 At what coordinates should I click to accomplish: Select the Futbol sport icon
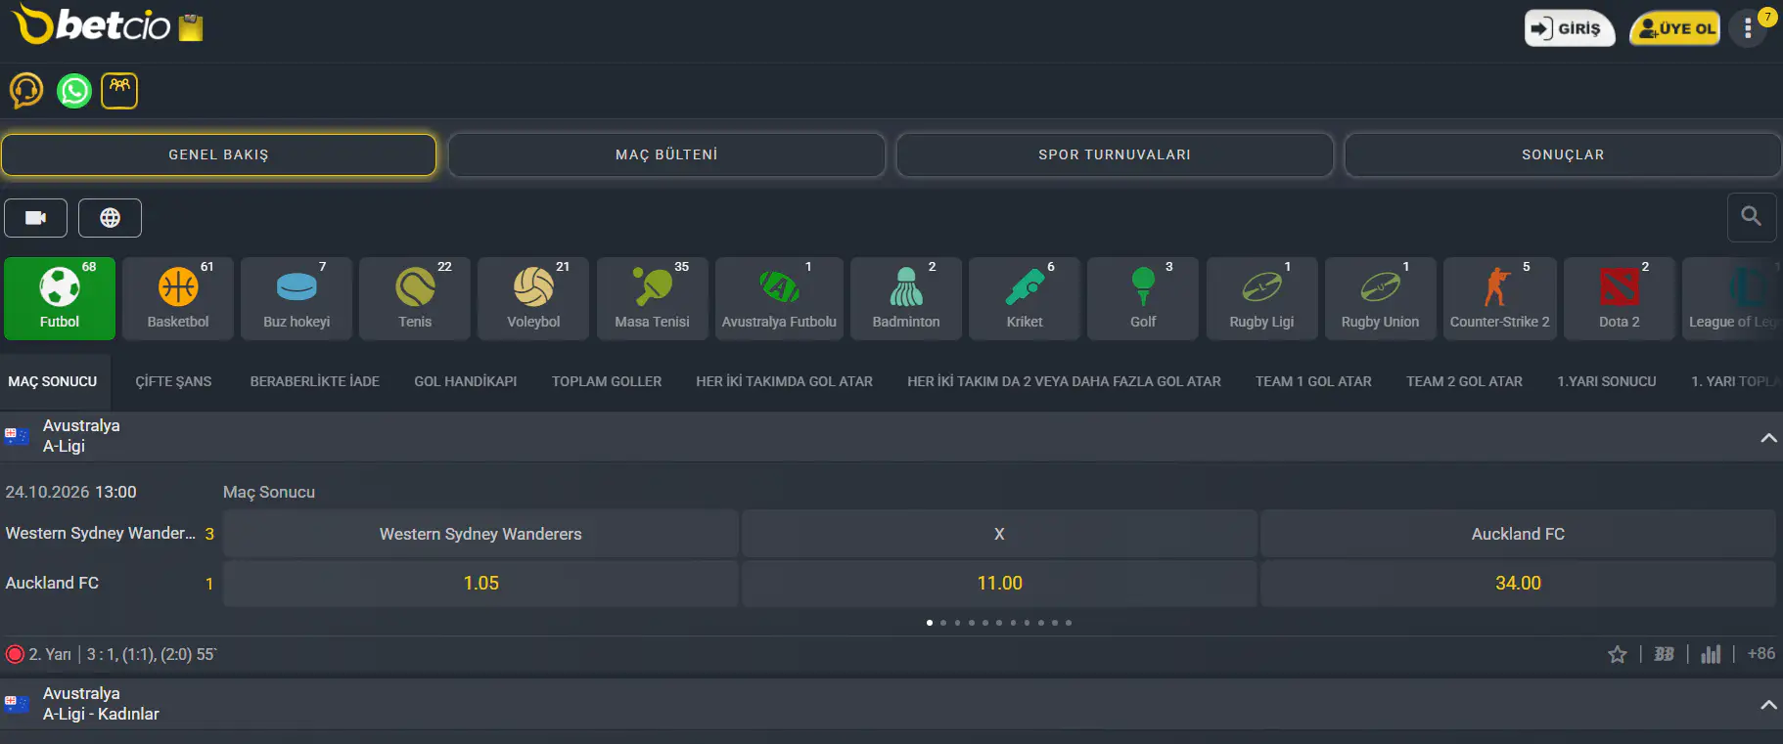(60, 298)
